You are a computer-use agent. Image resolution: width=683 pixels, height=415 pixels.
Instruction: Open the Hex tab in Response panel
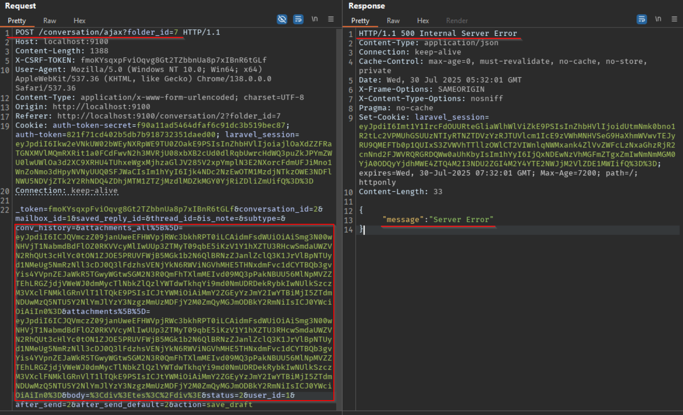click(423, 21)
